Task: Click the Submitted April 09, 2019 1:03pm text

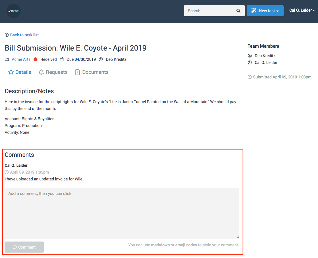Action: [282, 77]
